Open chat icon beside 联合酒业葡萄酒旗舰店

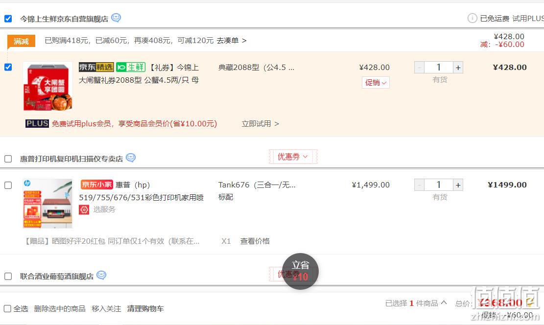[x=101, y=275]
